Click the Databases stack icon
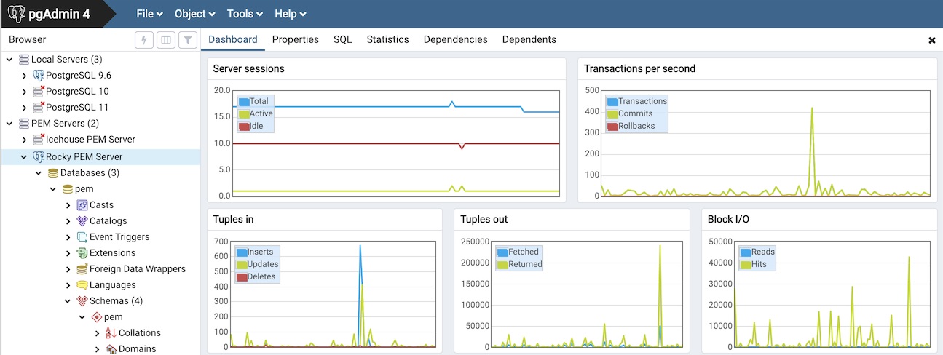The image size is (943, 355). (x=53, y=173)
